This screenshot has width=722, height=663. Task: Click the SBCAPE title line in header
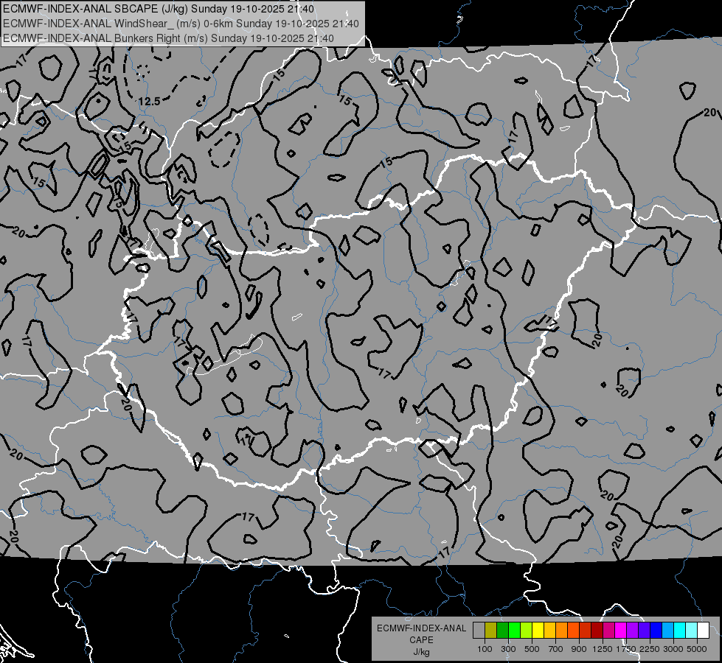159,9
